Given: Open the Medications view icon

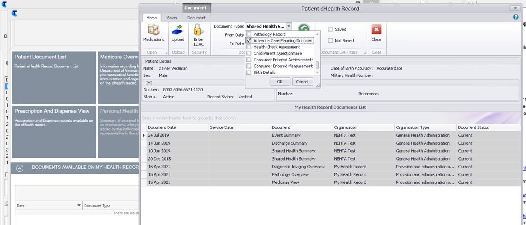Looking at the screenshot, I should tap(153, 30).
